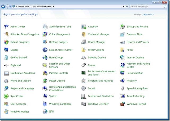Viewport: 170px width, 121px height.
Task: Open the Credential Manager safe icon
Action: [x=84, y=34]
